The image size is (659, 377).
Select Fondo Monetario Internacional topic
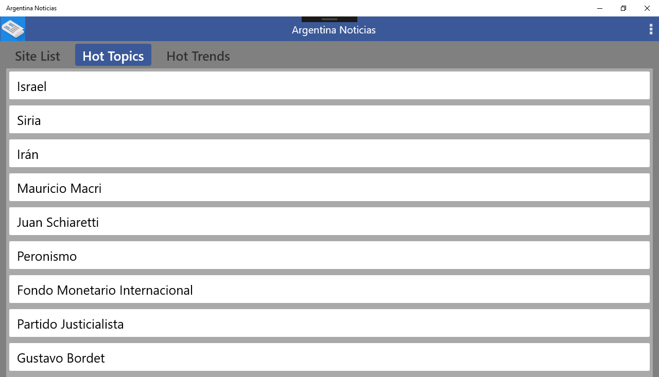(329, 290)
